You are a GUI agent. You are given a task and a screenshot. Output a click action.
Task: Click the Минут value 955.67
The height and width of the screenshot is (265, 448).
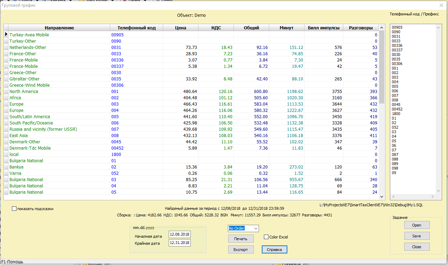pyautogui.click(x=287, y=179)
